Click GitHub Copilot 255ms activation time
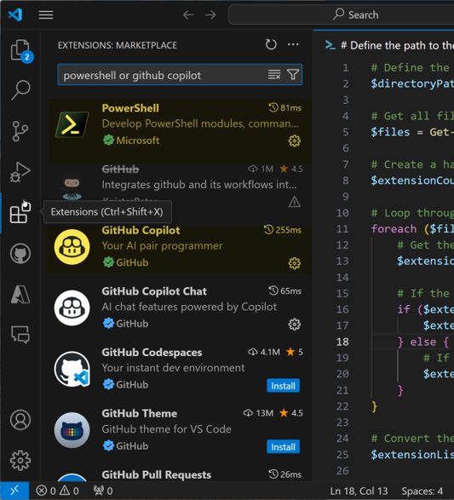This screenshot has height=500, width=454. [x=283, y=230]
